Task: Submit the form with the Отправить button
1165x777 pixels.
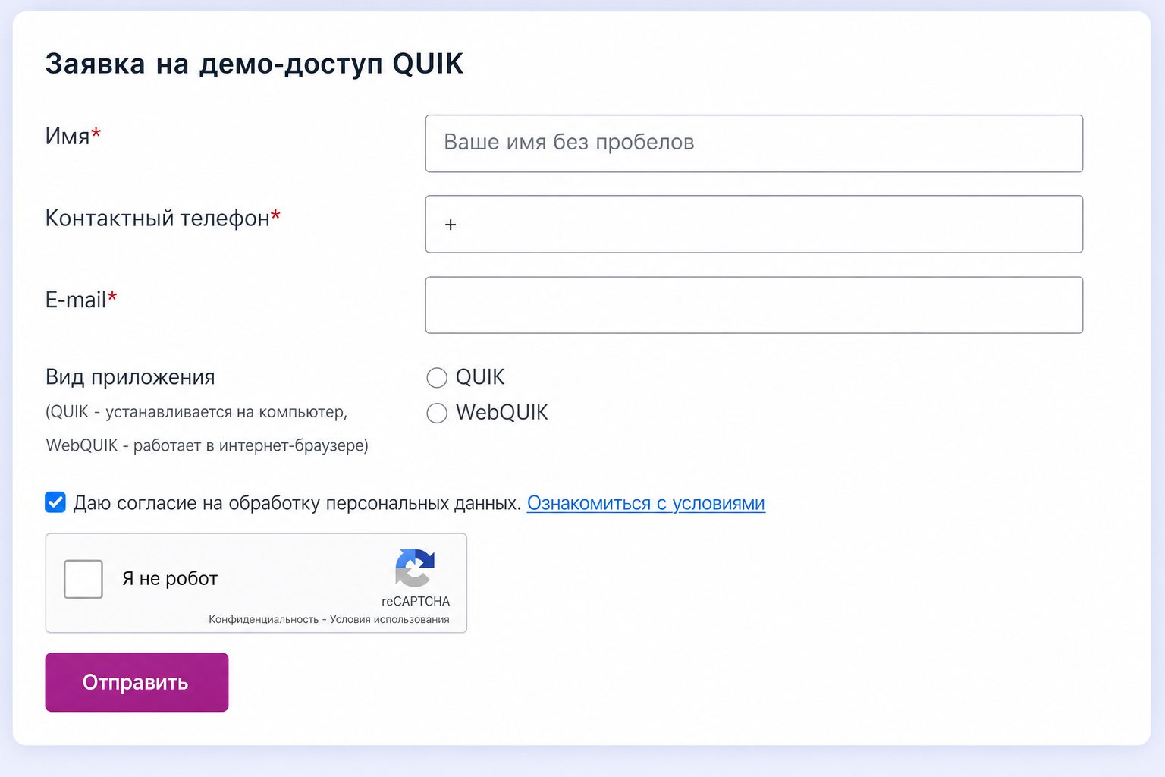Action: tap(137, 682)
